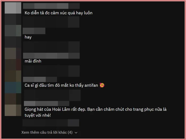The width and height of the screenshot is (186, 140).
Task: Click blurred action row below "tuyệt vời nhé!"
Action: tap(51, 123)
